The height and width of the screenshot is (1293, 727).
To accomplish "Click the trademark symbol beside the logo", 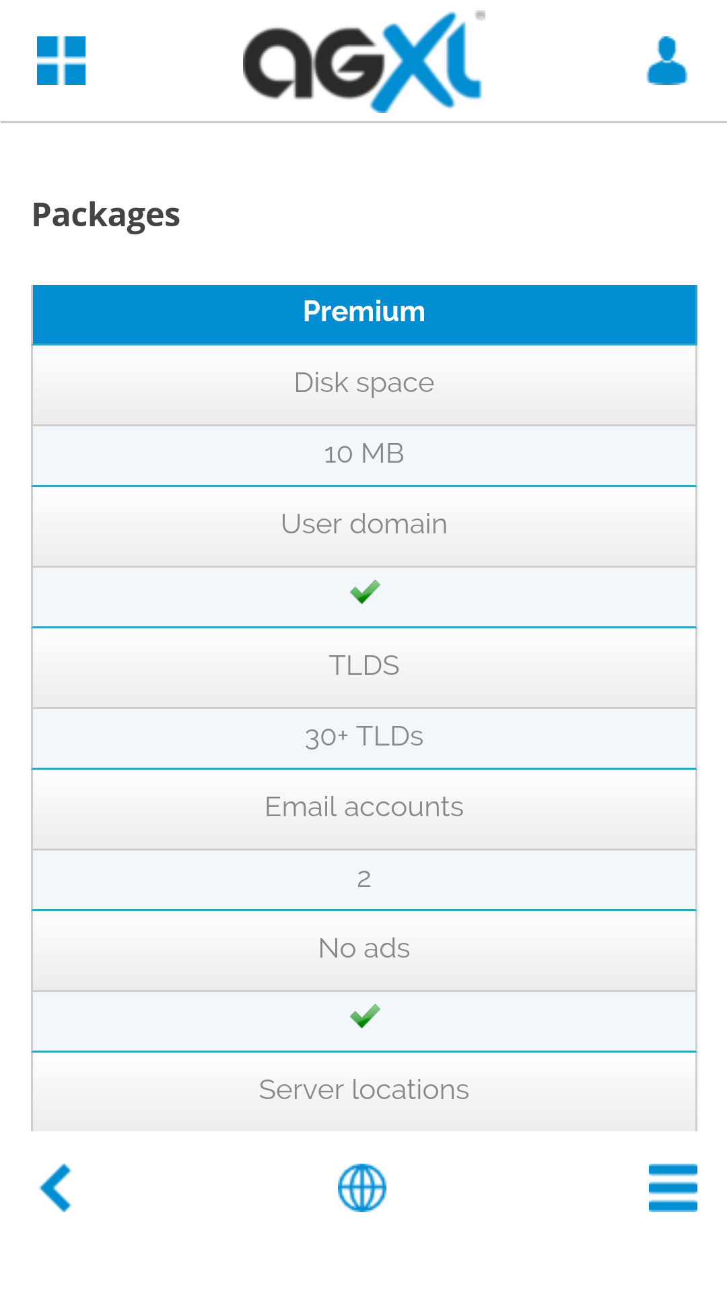I will (x=480, y=15).
